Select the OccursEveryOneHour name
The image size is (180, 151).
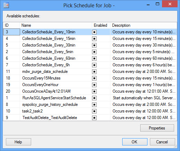tap(40, 85)
